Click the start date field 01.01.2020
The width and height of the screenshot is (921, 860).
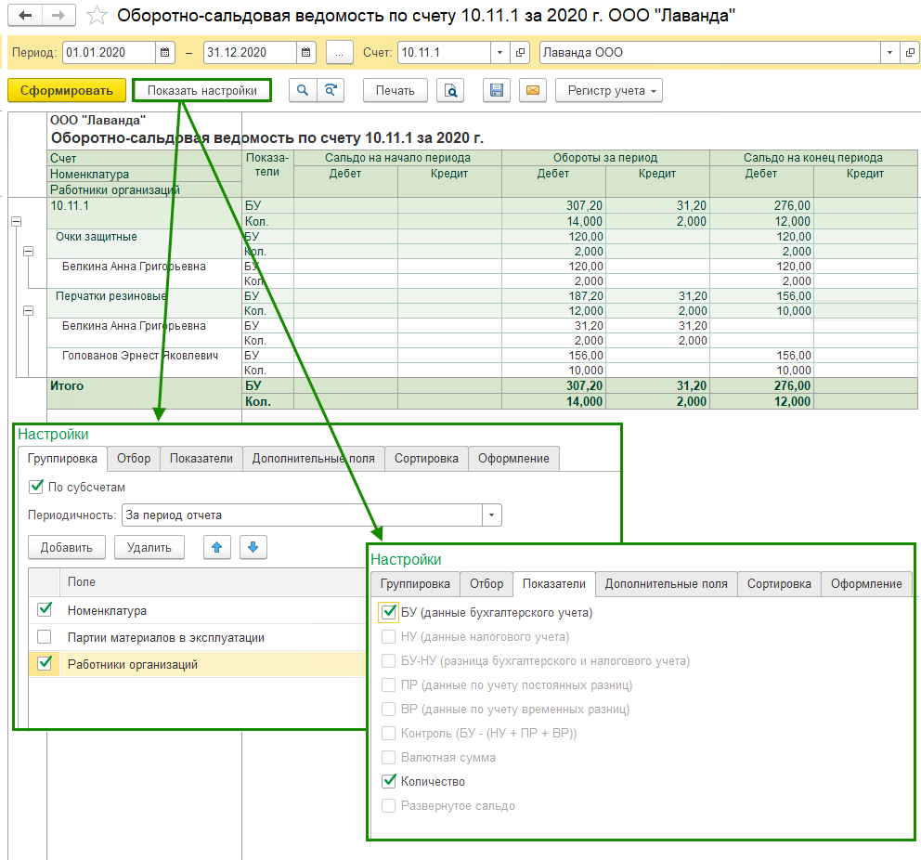click(110, 52)
